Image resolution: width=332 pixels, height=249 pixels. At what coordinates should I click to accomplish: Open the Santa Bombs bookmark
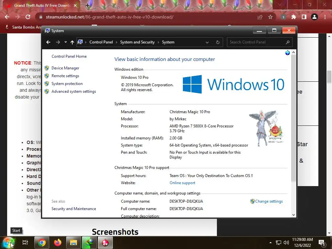point(23,27)
